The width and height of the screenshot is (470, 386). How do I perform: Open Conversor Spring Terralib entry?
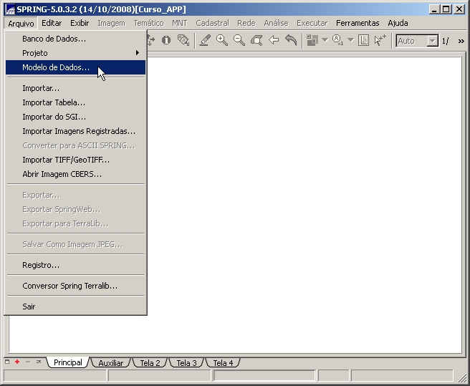tap(69, 286)
